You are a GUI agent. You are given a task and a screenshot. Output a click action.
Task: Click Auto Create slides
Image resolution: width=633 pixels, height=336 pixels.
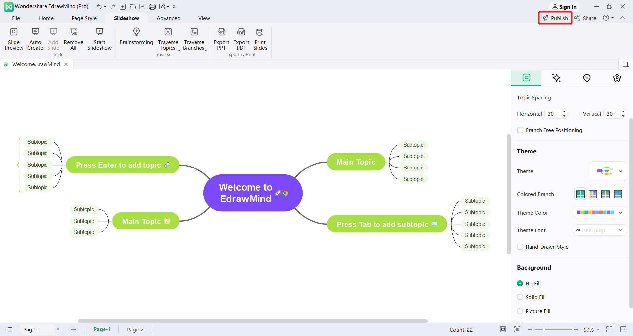pos(35,39)
